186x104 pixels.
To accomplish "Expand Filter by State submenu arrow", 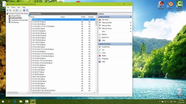I will pyautogui.click(x=131, y=26).
